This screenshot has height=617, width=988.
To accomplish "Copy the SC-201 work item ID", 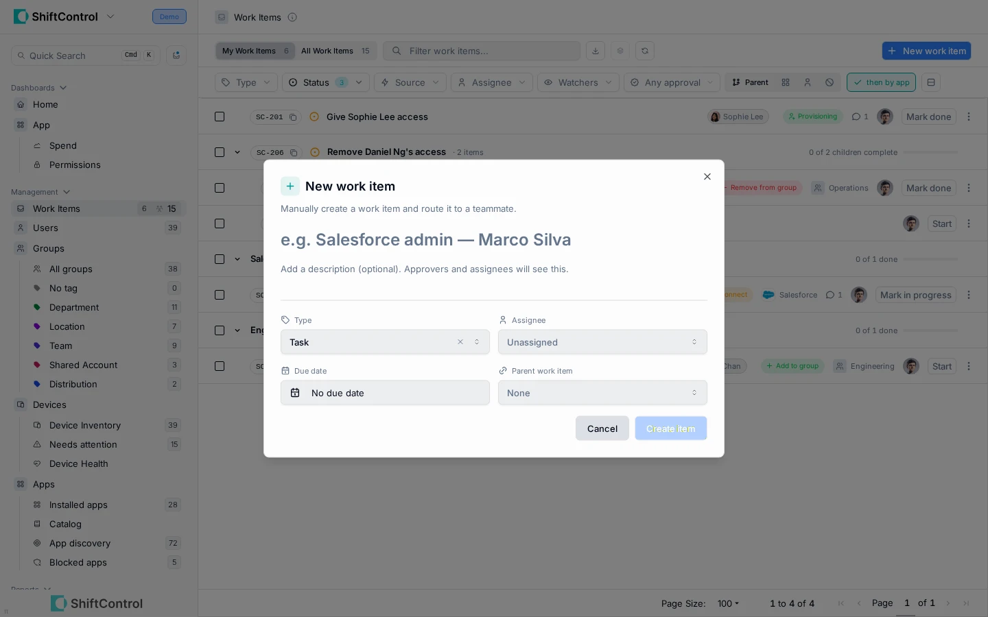I will pos(293,117).
